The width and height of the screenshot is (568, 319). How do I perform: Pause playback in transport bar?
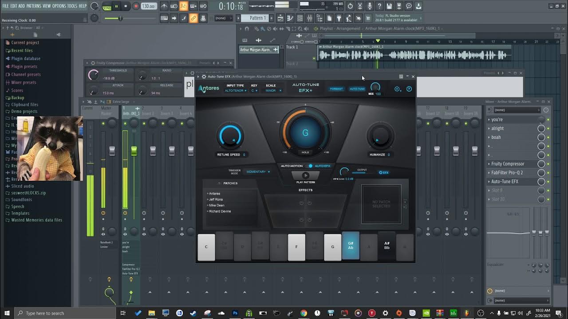click(x=116, y=6)
